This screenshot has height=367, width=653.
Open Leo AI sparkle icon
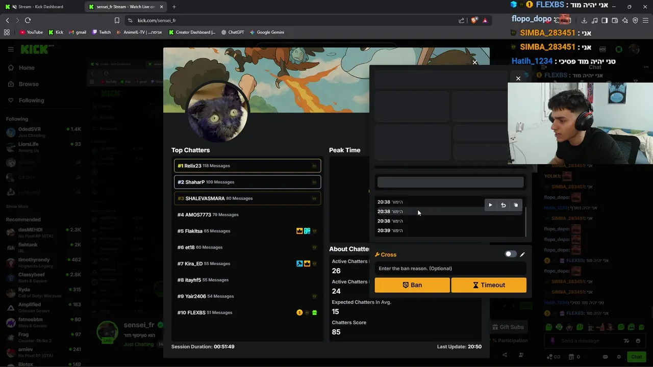[x=625, y=20]
